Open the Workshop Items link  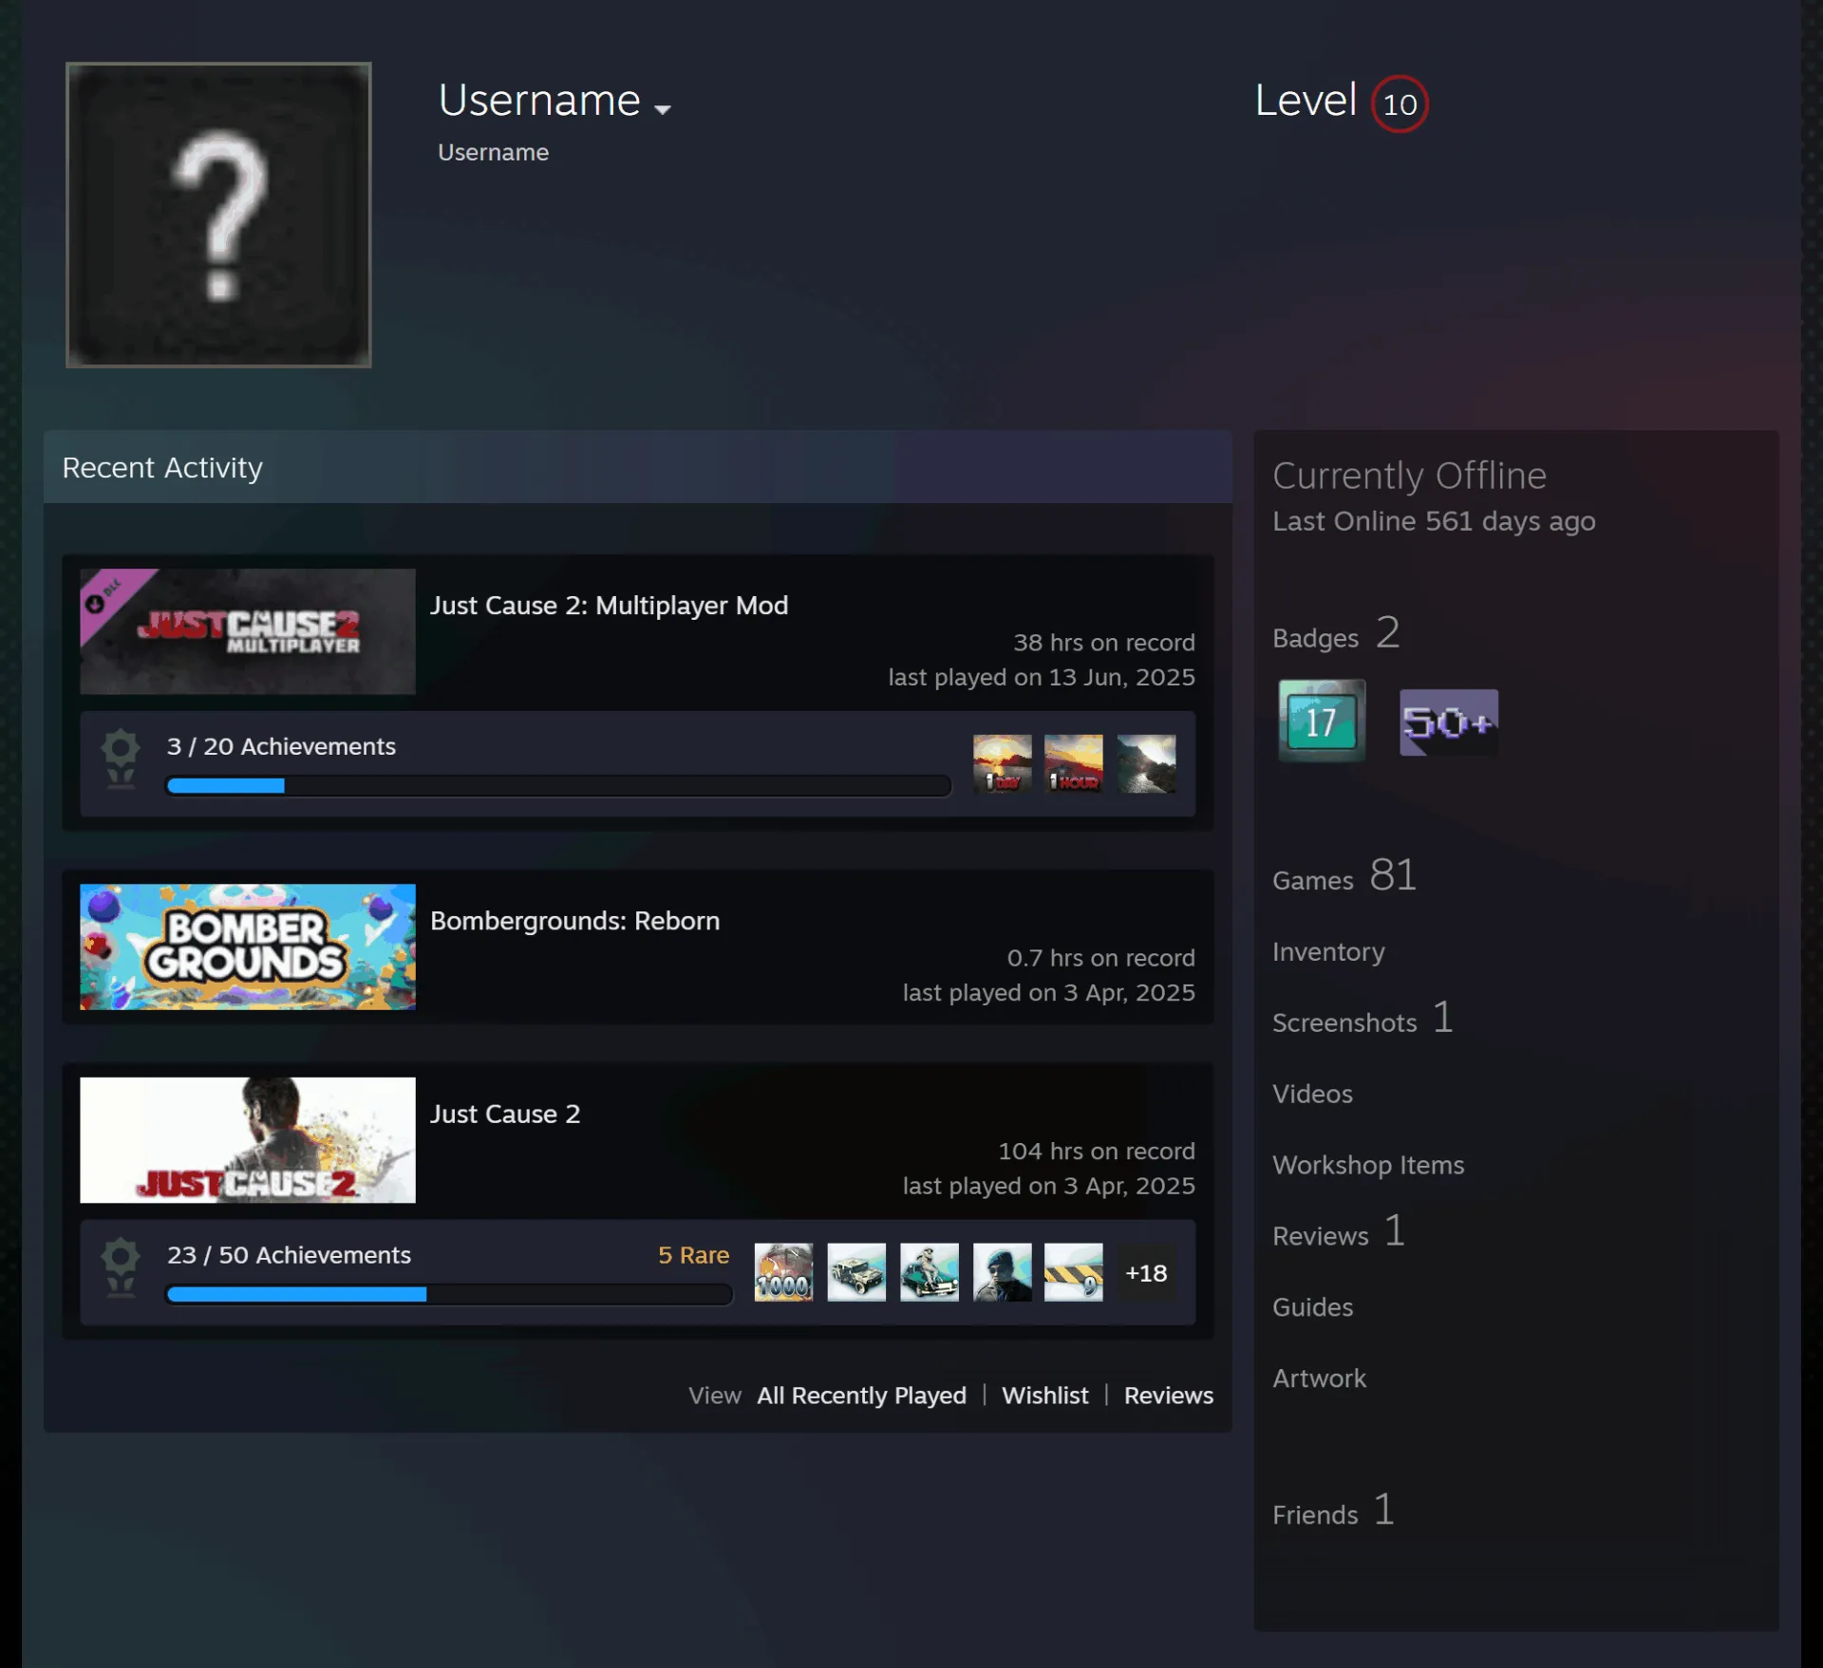tap(1368, 1165)
